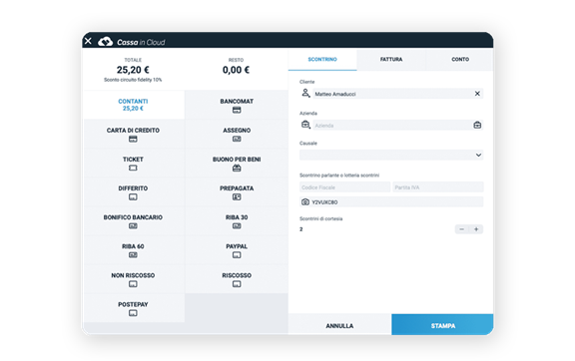Select Bancomat payment method
Image resolution: width=575 pixels, height=361 pixels.
point(237,105)
